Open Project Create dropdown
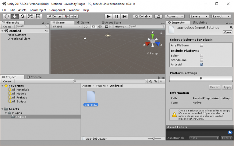Screen dimensions: 234x146 (9, 81)
